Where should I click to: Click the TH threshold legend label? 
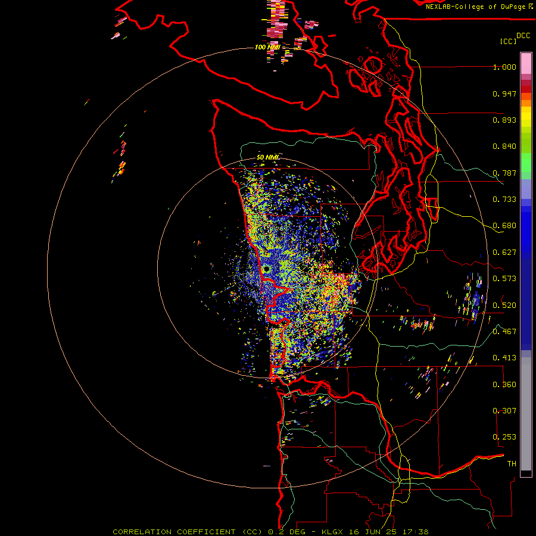pyautogui.click(x=512, y=464)
